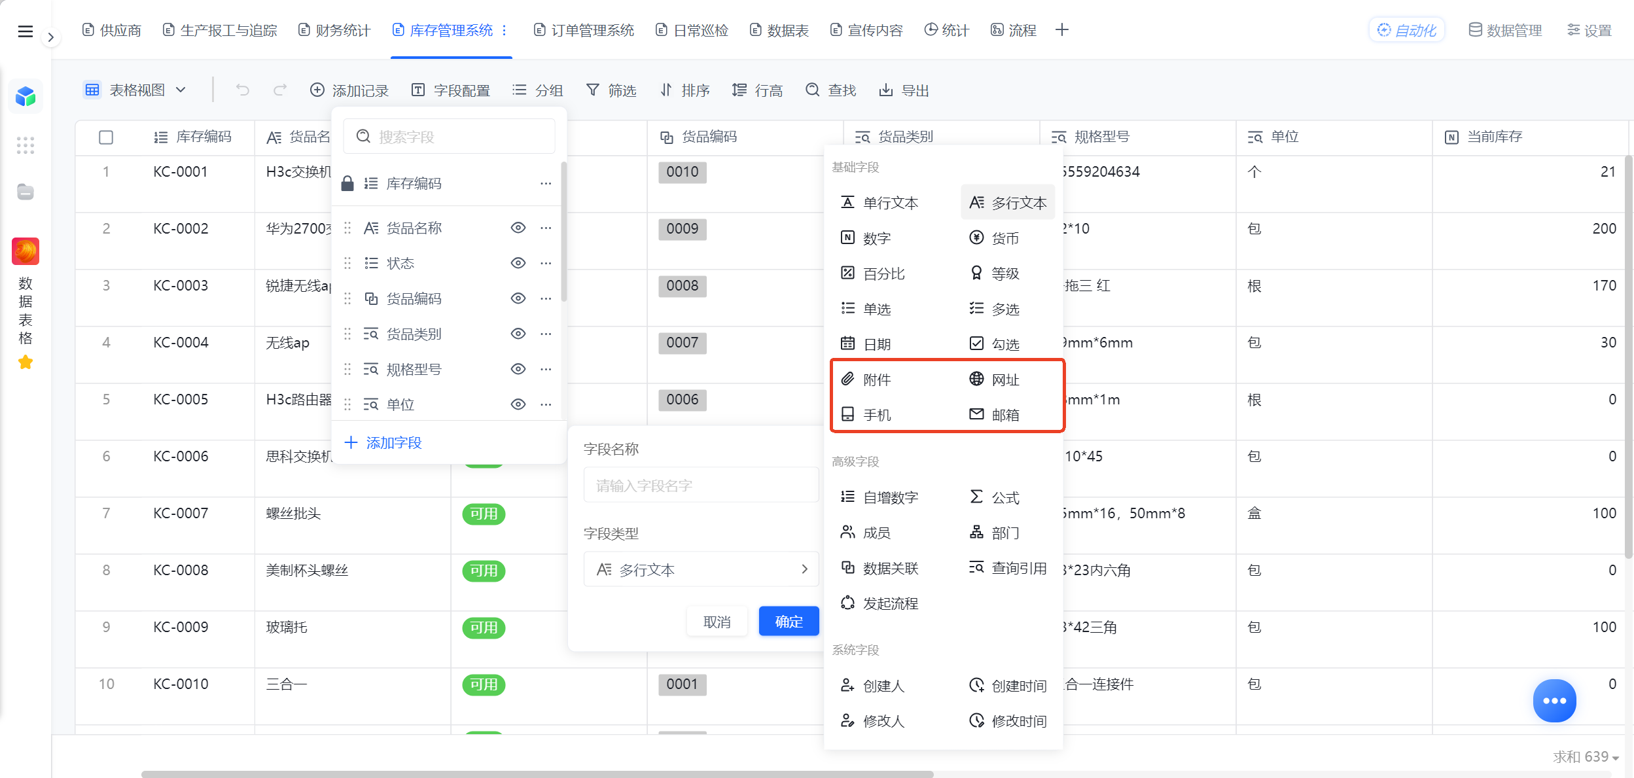Viewport: 1634px width, 778px height.
Task: Toggle visibility of 货品编码 field
Action: pyautogui.click(x=518, y=298)
